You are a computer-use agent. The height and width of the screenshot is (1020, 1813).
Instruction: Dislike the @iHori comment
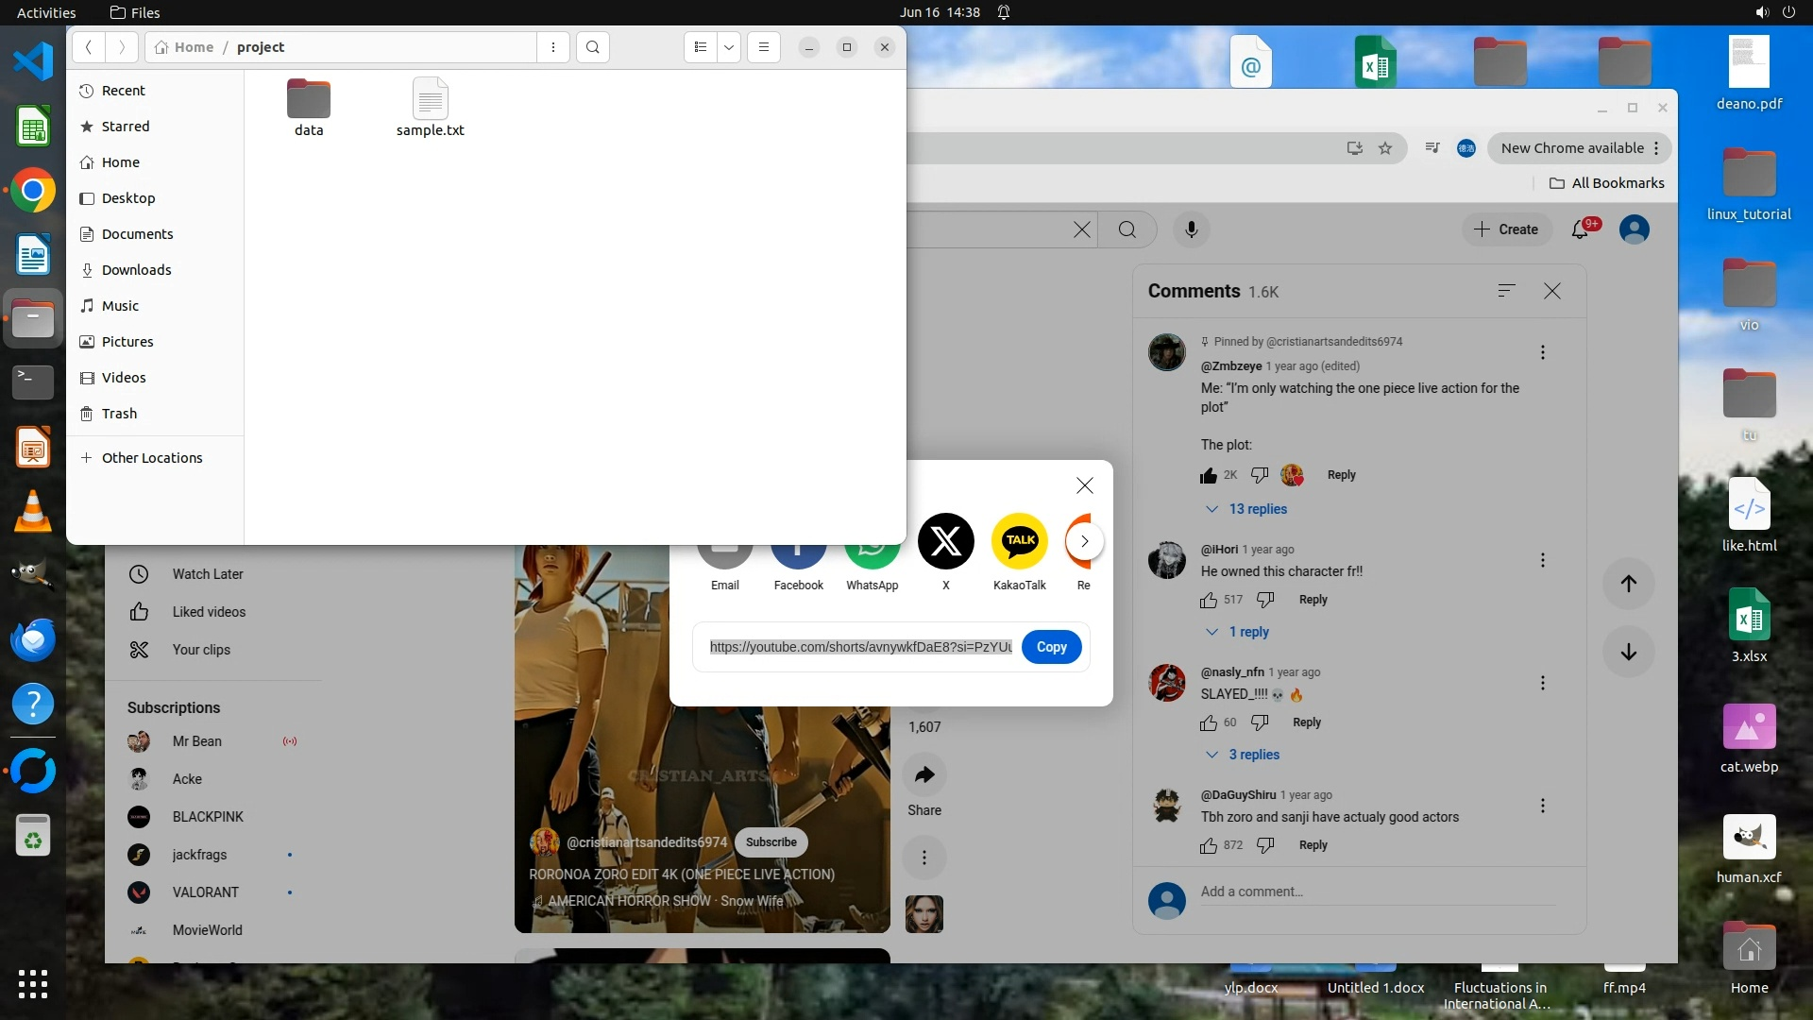coord(1265,600)
